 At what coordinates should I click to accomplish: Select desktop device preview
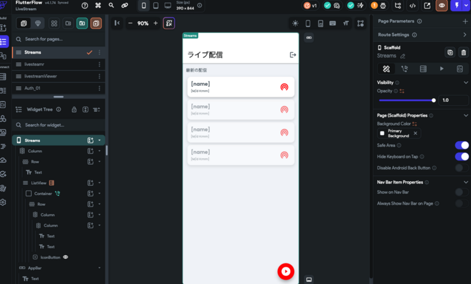(x=168, y=6)
